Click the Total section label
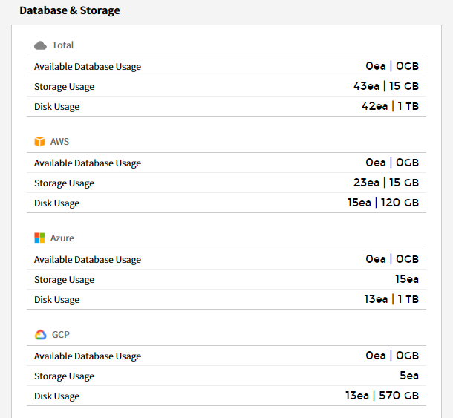The image size is (453, 418). [x=63, y=45]
